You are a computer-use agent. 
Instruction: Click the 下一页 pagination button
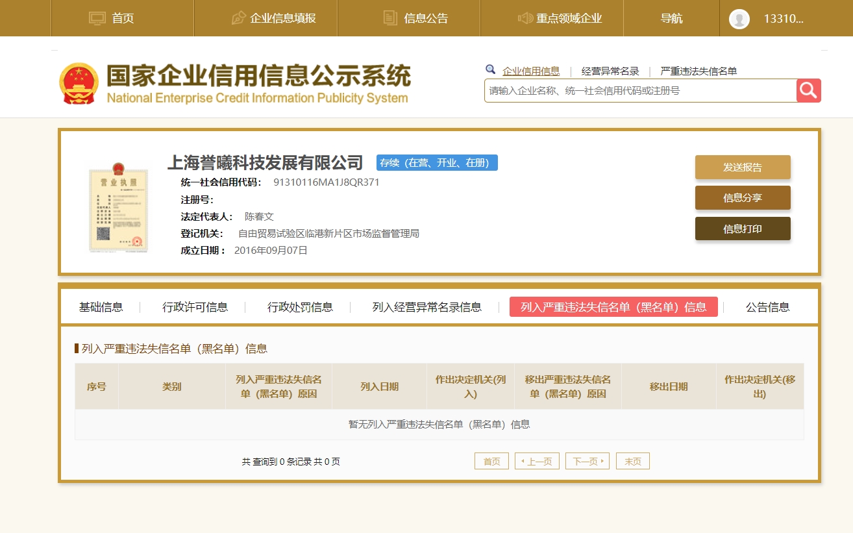pyautogui.click(x=587, y=461)
